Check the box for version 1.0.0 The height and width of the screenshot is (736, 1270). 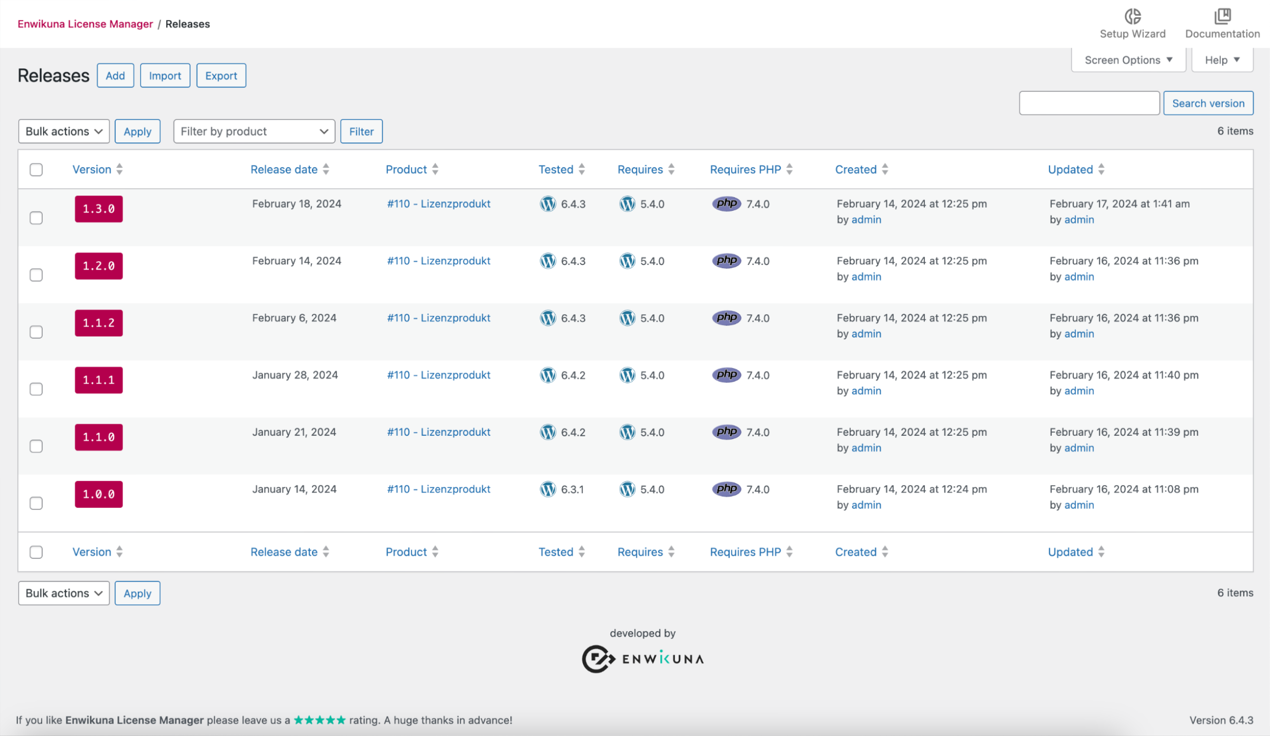tap(36, 503)
